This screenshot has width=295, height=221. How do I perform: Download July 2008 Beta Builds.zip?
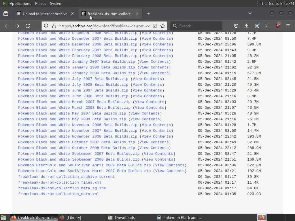pyautogui.click(x=73, y=85)
